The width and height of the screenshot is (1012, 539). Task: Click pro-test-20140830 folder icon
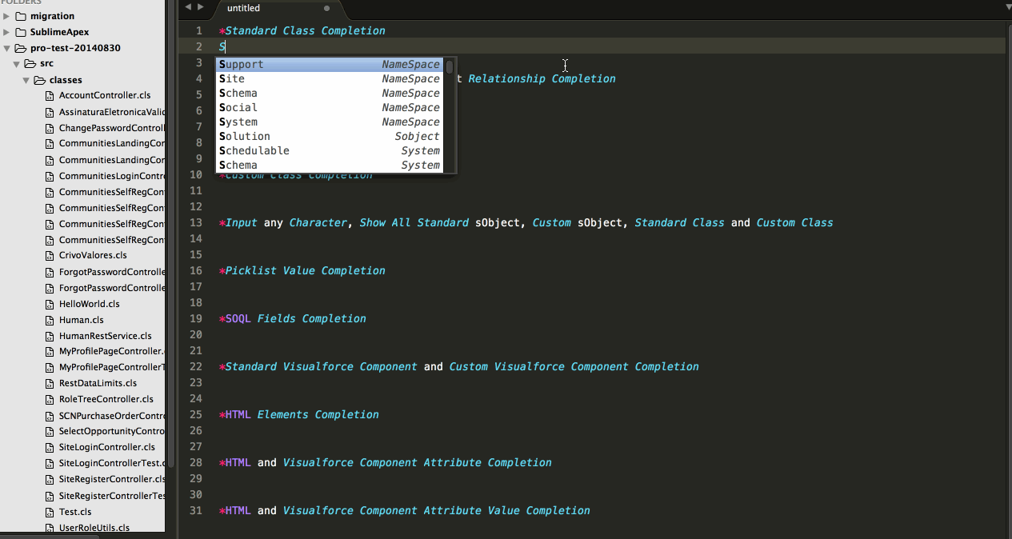(x=21, y=48)
